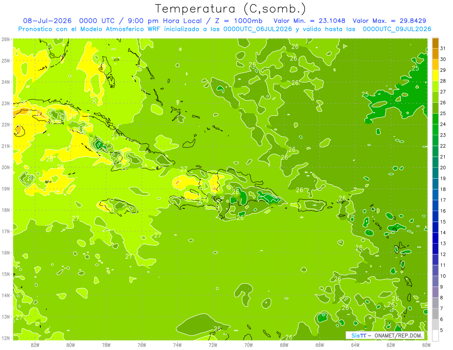Click the longitude label "62W"
The width and height of the screenshot is (453, 350).
(x=391, y=345)
